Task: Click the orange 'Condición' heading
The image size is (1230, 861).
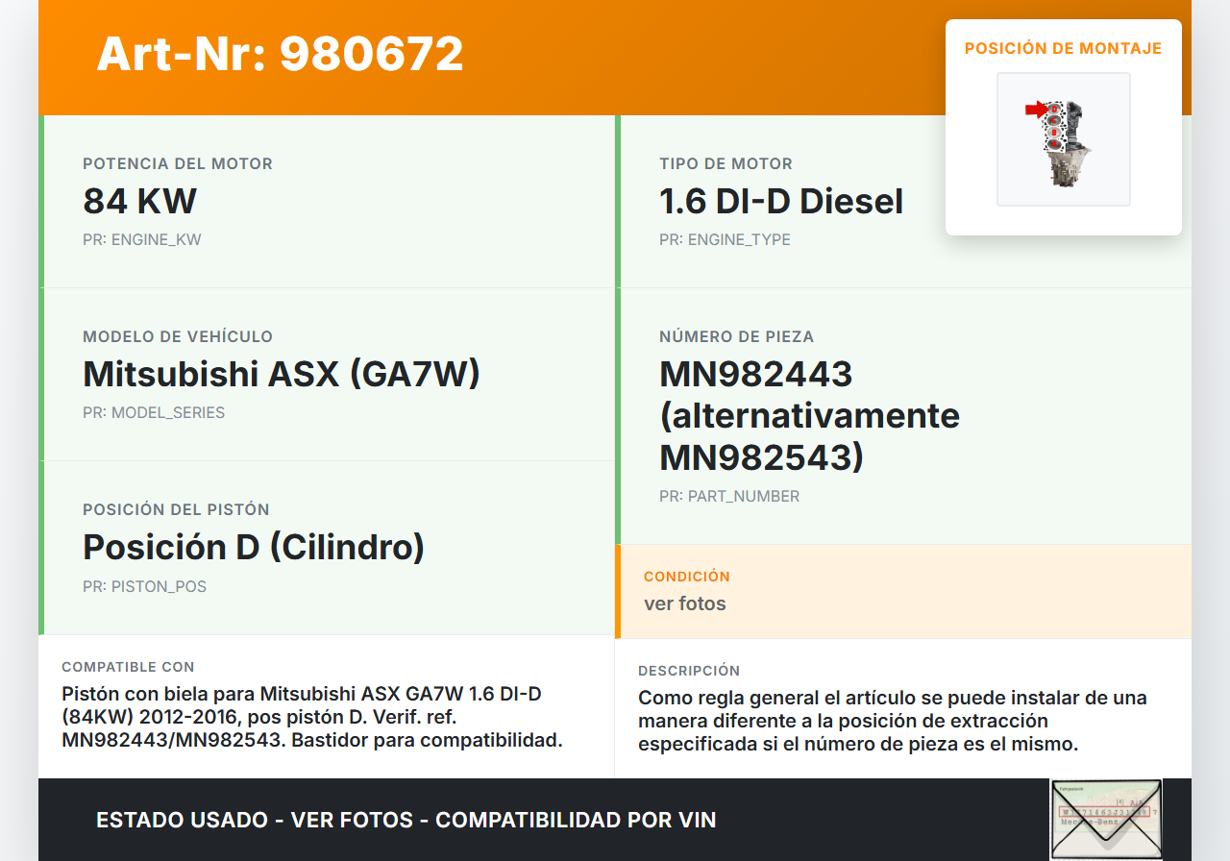Action: tap(687, 577)
